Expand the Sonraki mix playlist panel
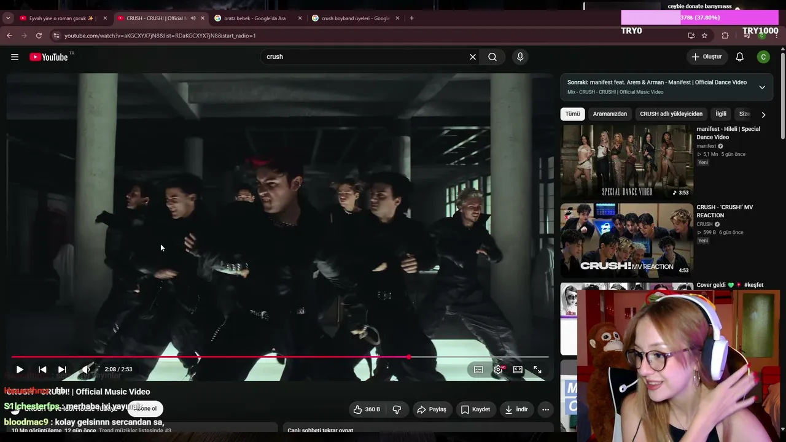The height and width of the screenshot is (442, 786). click(x=762, y=87)
